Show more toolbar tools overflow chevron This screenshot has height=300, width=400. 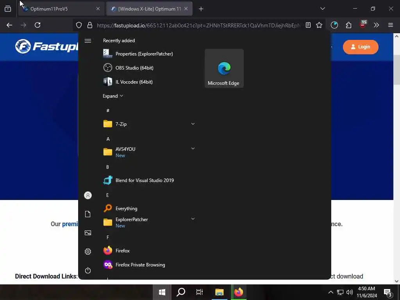coord(376,25)
